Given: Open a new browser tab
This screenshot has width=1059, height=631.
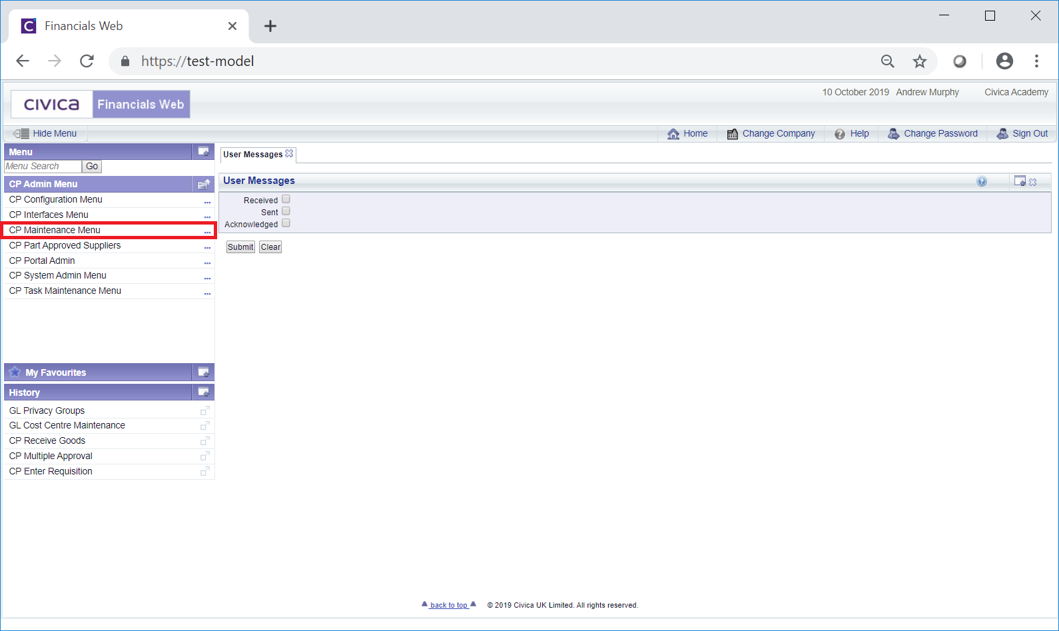Looking at the screenshot, I should tap(270, 26).
